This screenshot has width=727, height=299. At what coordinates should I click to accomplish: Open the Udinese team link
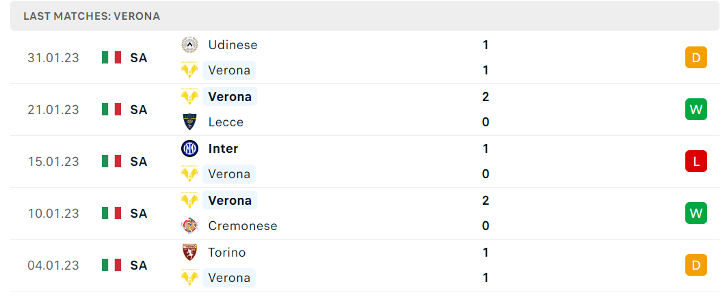pyautogui.click(x=233, y=45)
